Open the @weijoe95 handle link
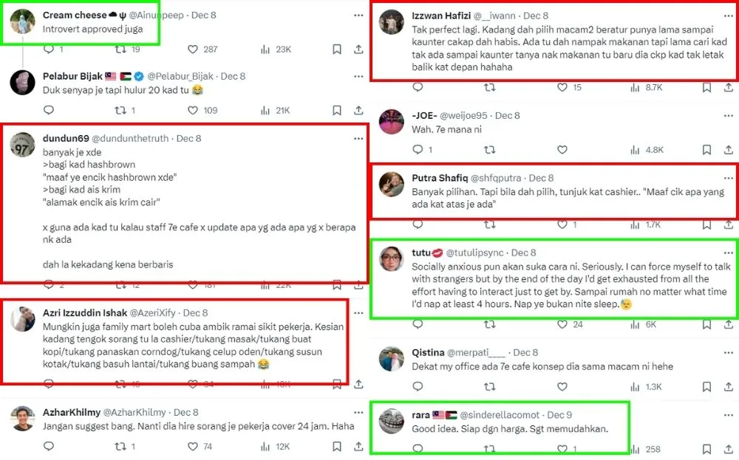 tap(465, 116)
